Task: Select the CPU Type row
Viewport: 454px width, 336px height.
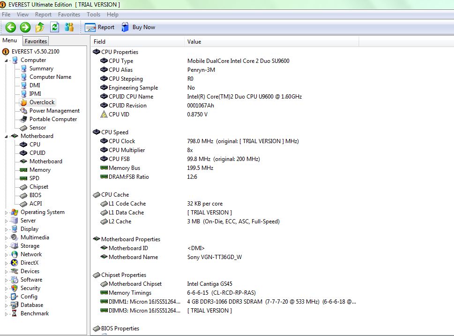Action: [x=224, y=61]
